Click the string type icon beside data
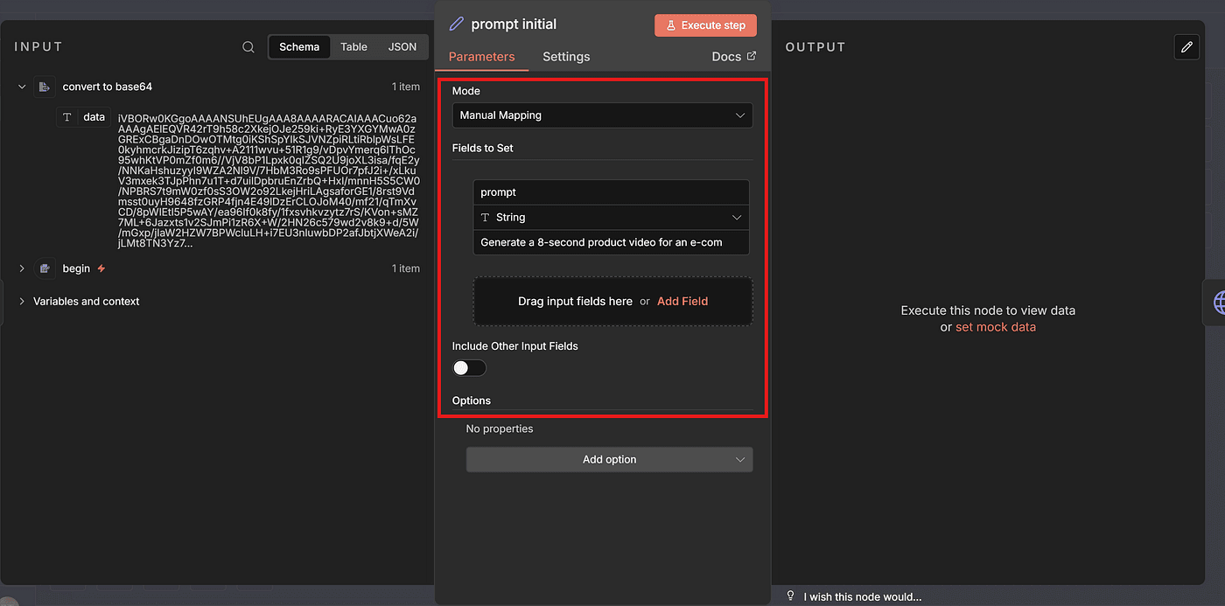The height and width of the screenshot is (606, 1225). point(67,117)
